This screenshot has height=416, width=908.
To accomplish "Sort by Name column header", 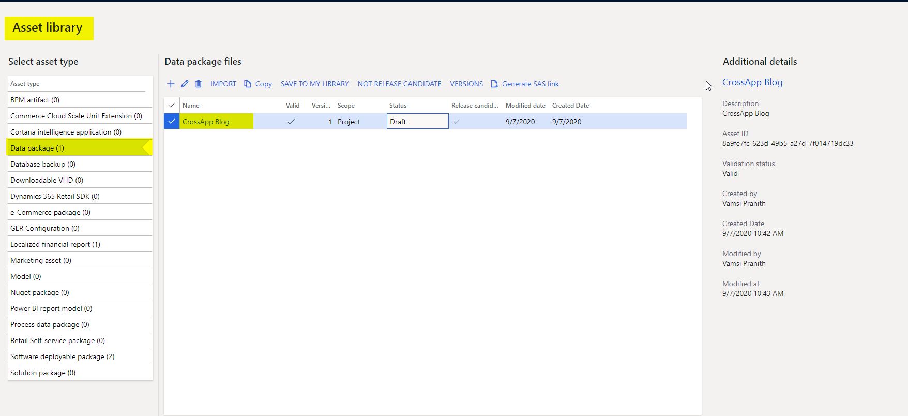I will click(x=191, y=106).
